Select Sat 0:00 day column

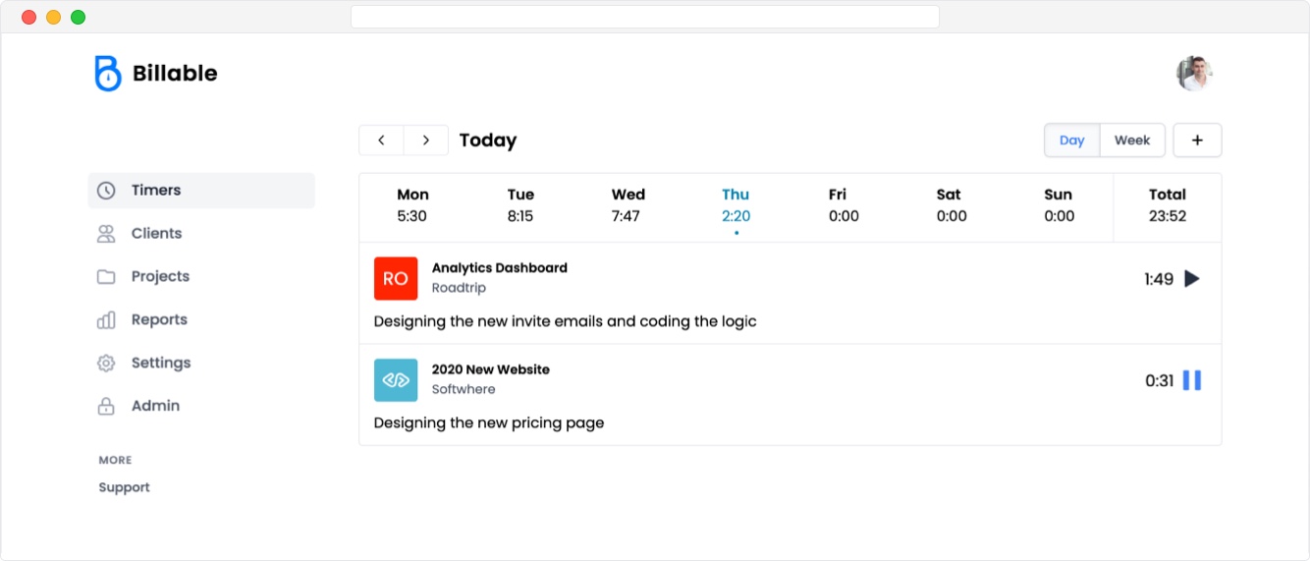point(951,205)
